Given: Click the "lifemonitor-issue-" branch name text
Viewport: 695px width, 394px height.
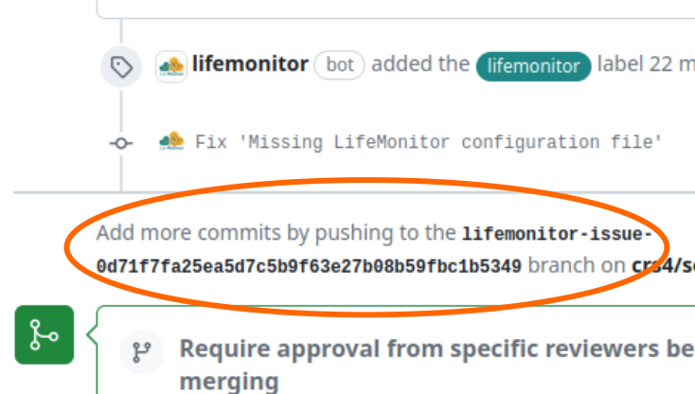Looking at the screenshot, I should point(557,234).
